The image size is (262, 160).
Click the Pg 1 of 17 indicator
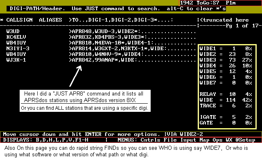point(242,26)
